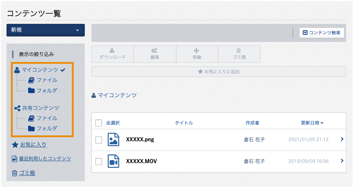Sort list by タイトル column
Viewport: 353px width, 188px height.
184,123
